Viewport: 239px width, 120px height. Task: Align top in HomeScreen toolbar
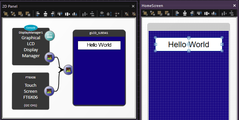[199, 13]
